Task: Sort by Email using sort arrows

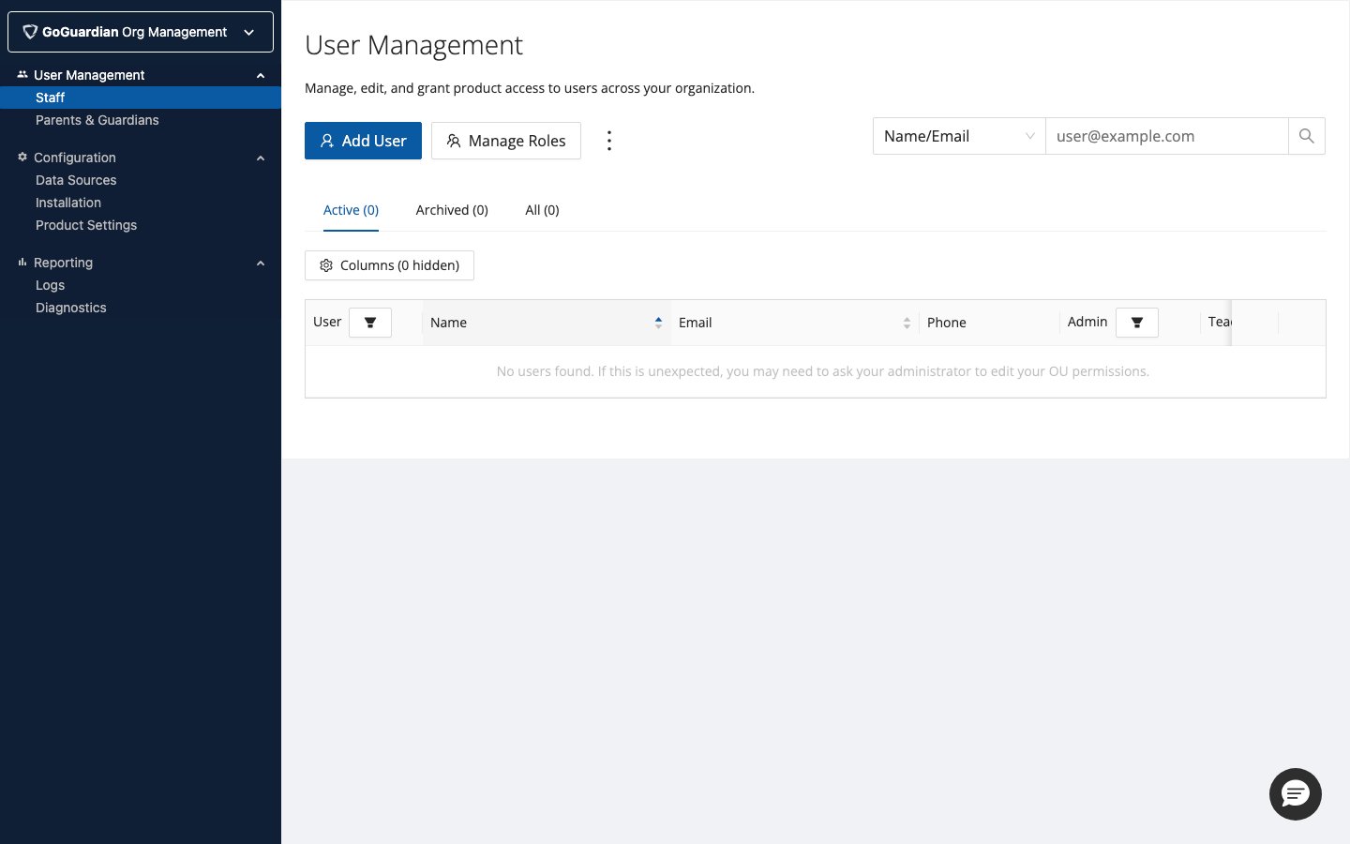Action: coord(907,323)
